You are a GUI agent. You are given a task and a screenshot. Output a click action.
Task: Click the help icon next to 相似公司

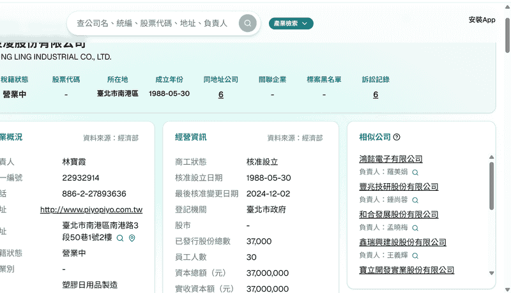[397, 137]
